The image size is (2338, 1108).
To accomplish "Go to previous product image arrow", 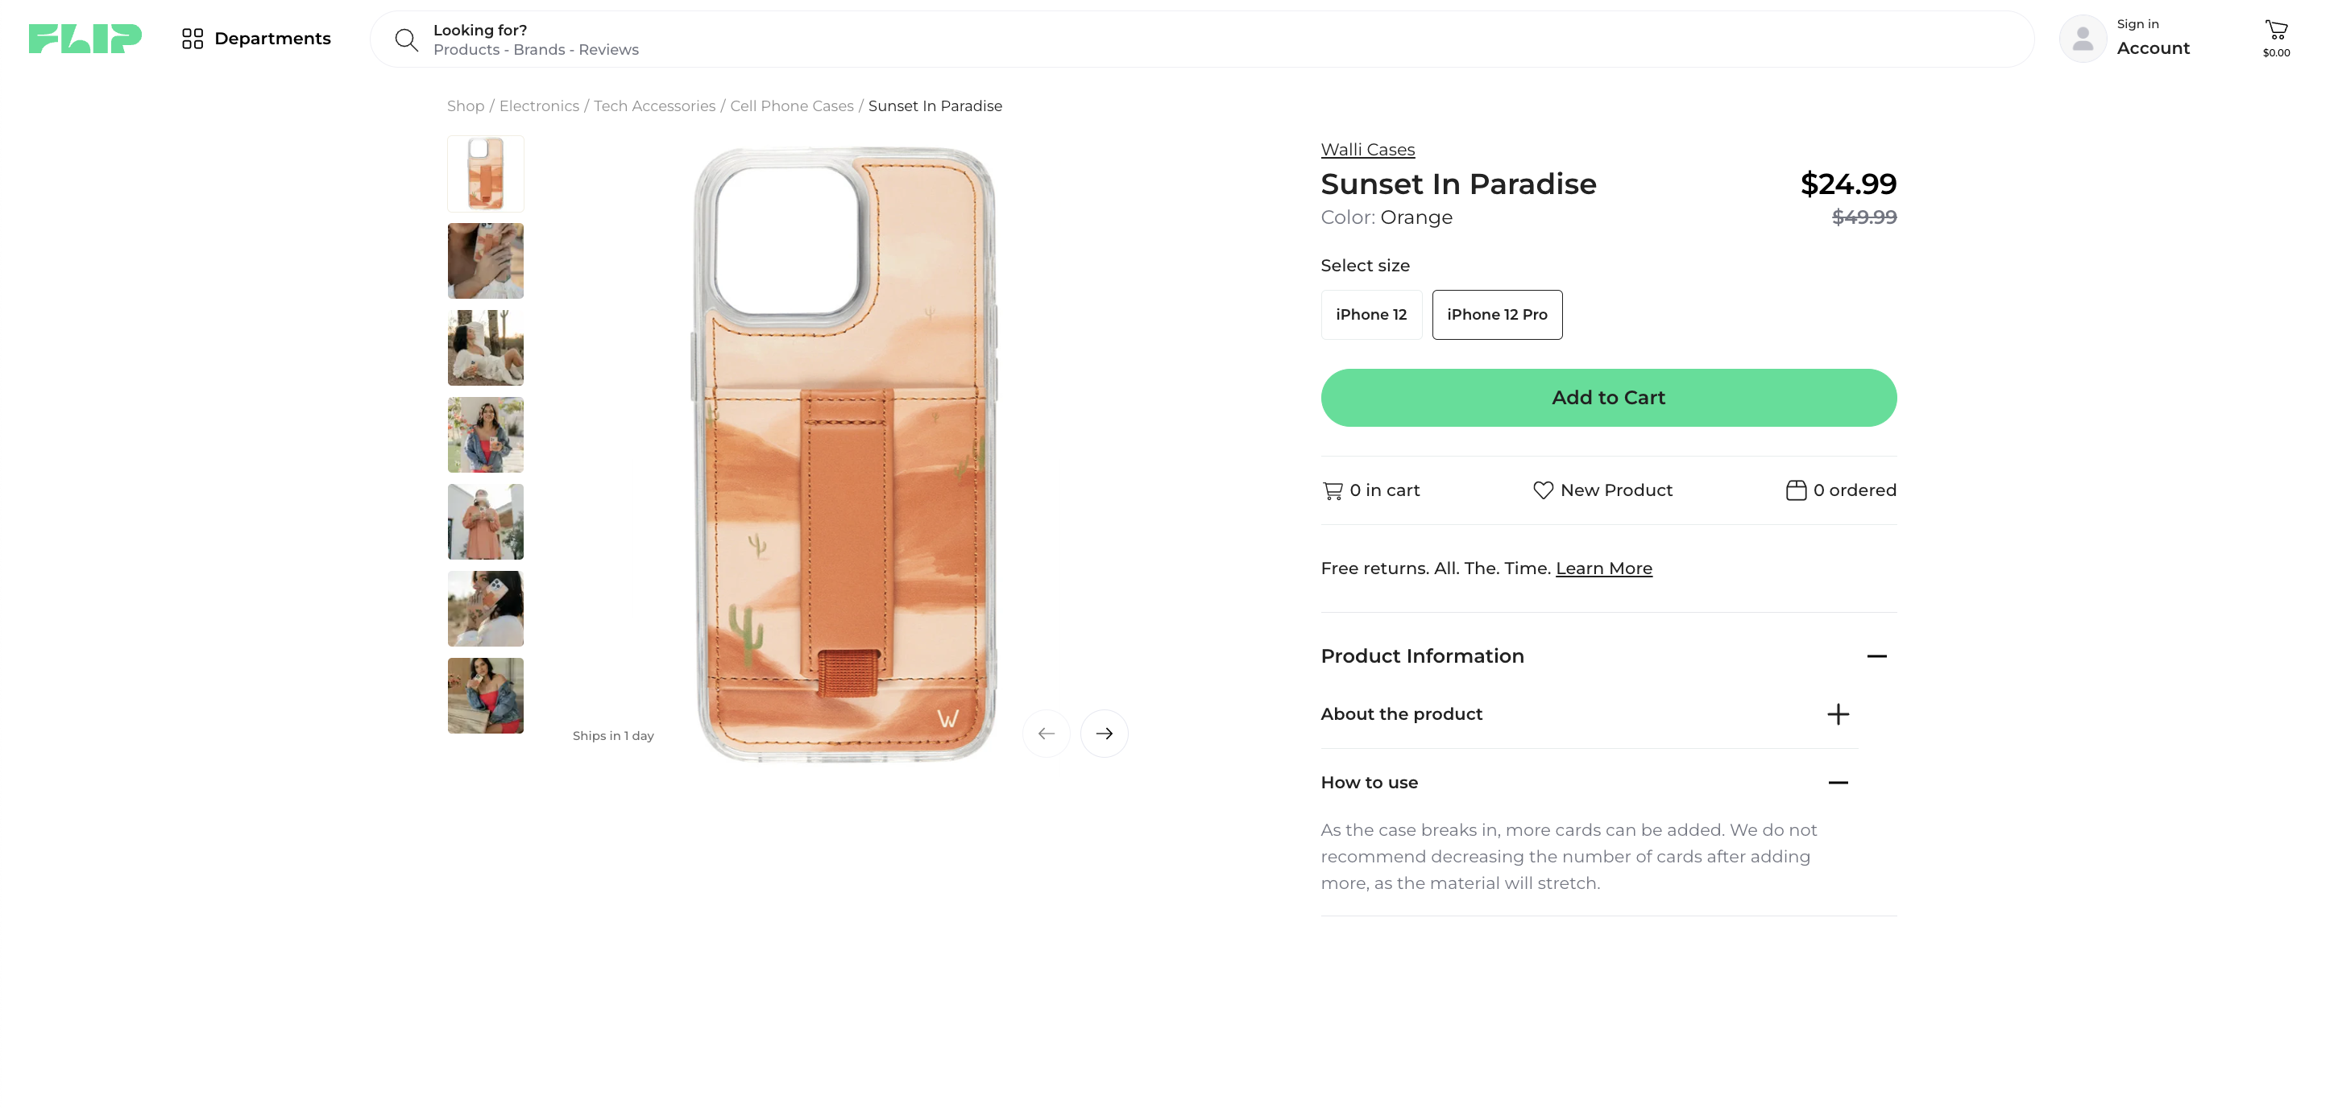I will (x=1046, y=734).
